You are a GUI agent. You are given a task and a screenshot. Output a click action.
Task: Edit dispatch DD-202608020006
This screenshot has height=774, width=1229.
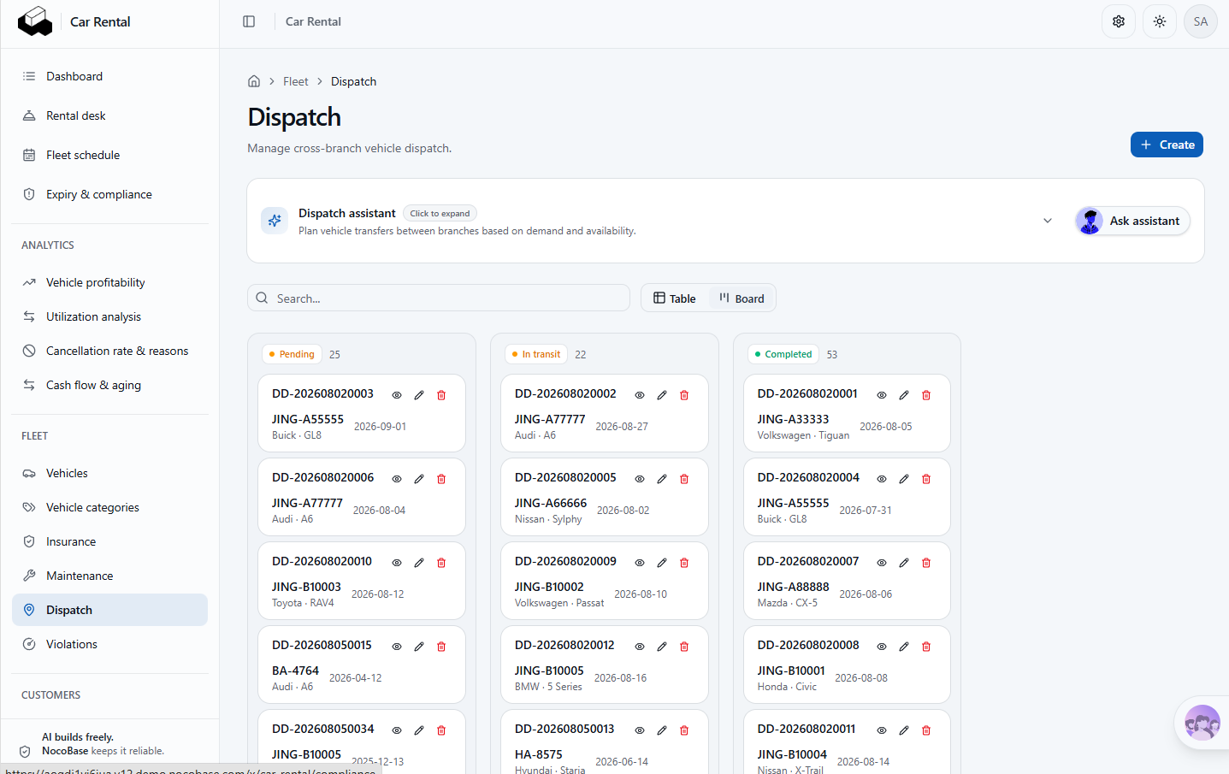tap(419, 479)
